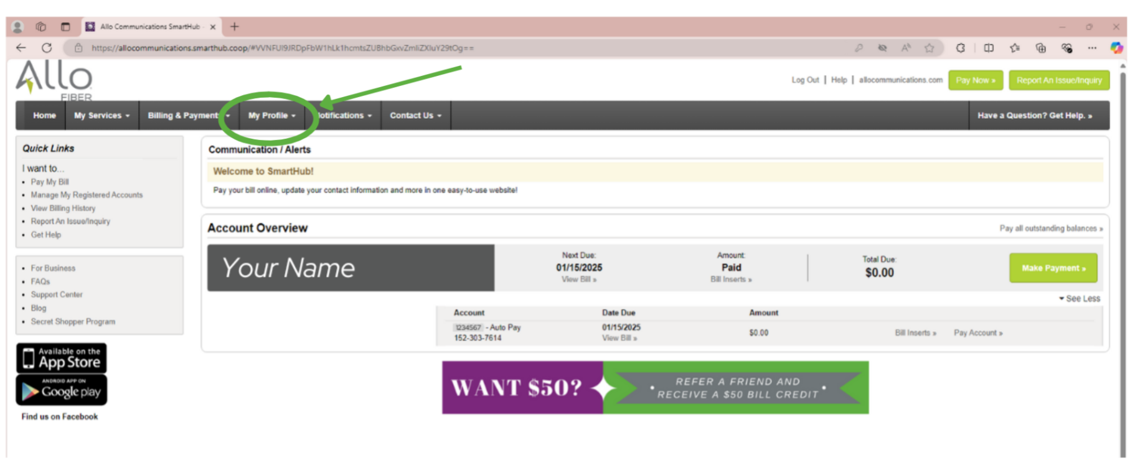The width and height of the screenshot is (1130, 460).
Task: Click the Pay Now button
Action: point(975,80)
